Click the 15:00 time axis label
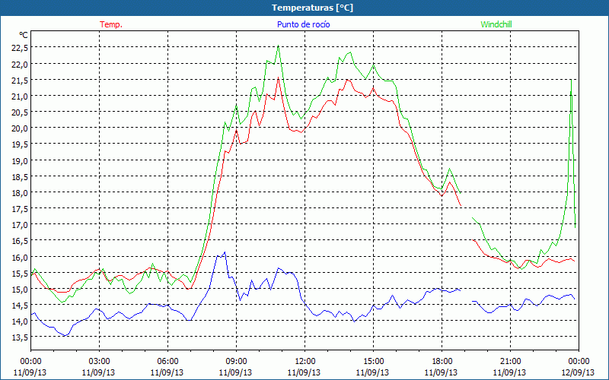Image resolution: width=609 pixels, height=380 pixels. [373, 362]
